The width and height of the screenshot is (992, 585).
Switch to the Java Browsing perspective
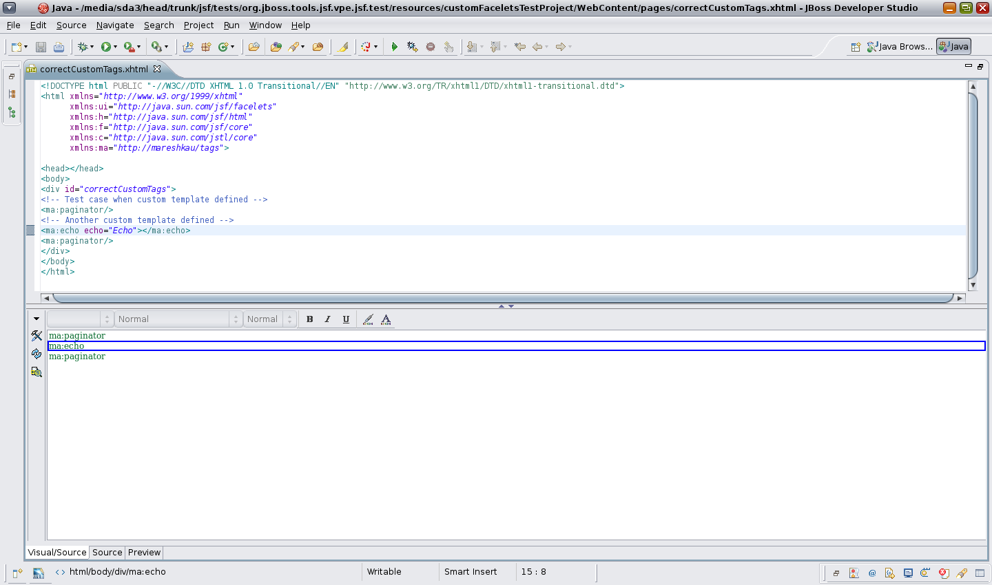coord(900,46)
